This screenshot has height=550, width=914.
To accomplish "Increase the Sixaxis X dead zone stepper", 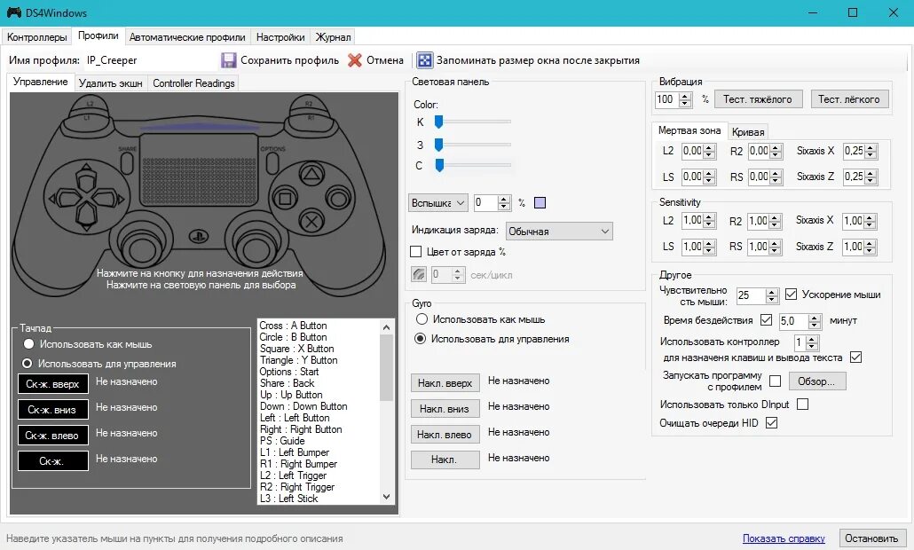I will (871, 148).
